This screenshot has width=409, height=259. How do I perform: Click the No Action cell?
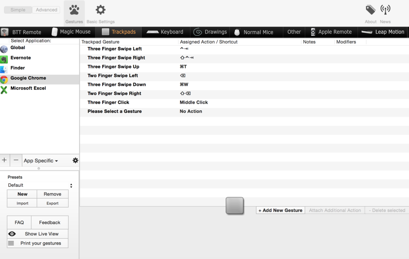pos(191,111)
